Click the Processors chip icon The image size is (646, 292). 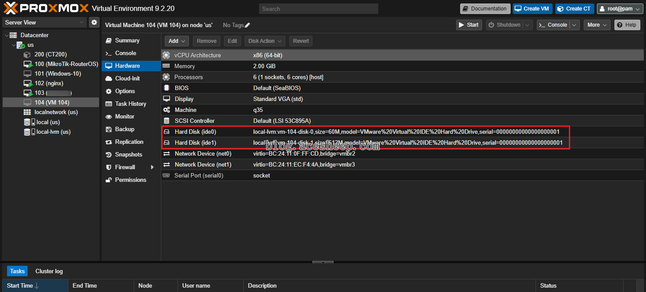pos(166,77)
